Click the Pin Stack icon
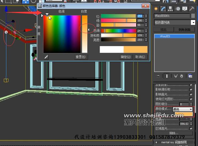Screen dimensions: 198x146 [158, 75]
